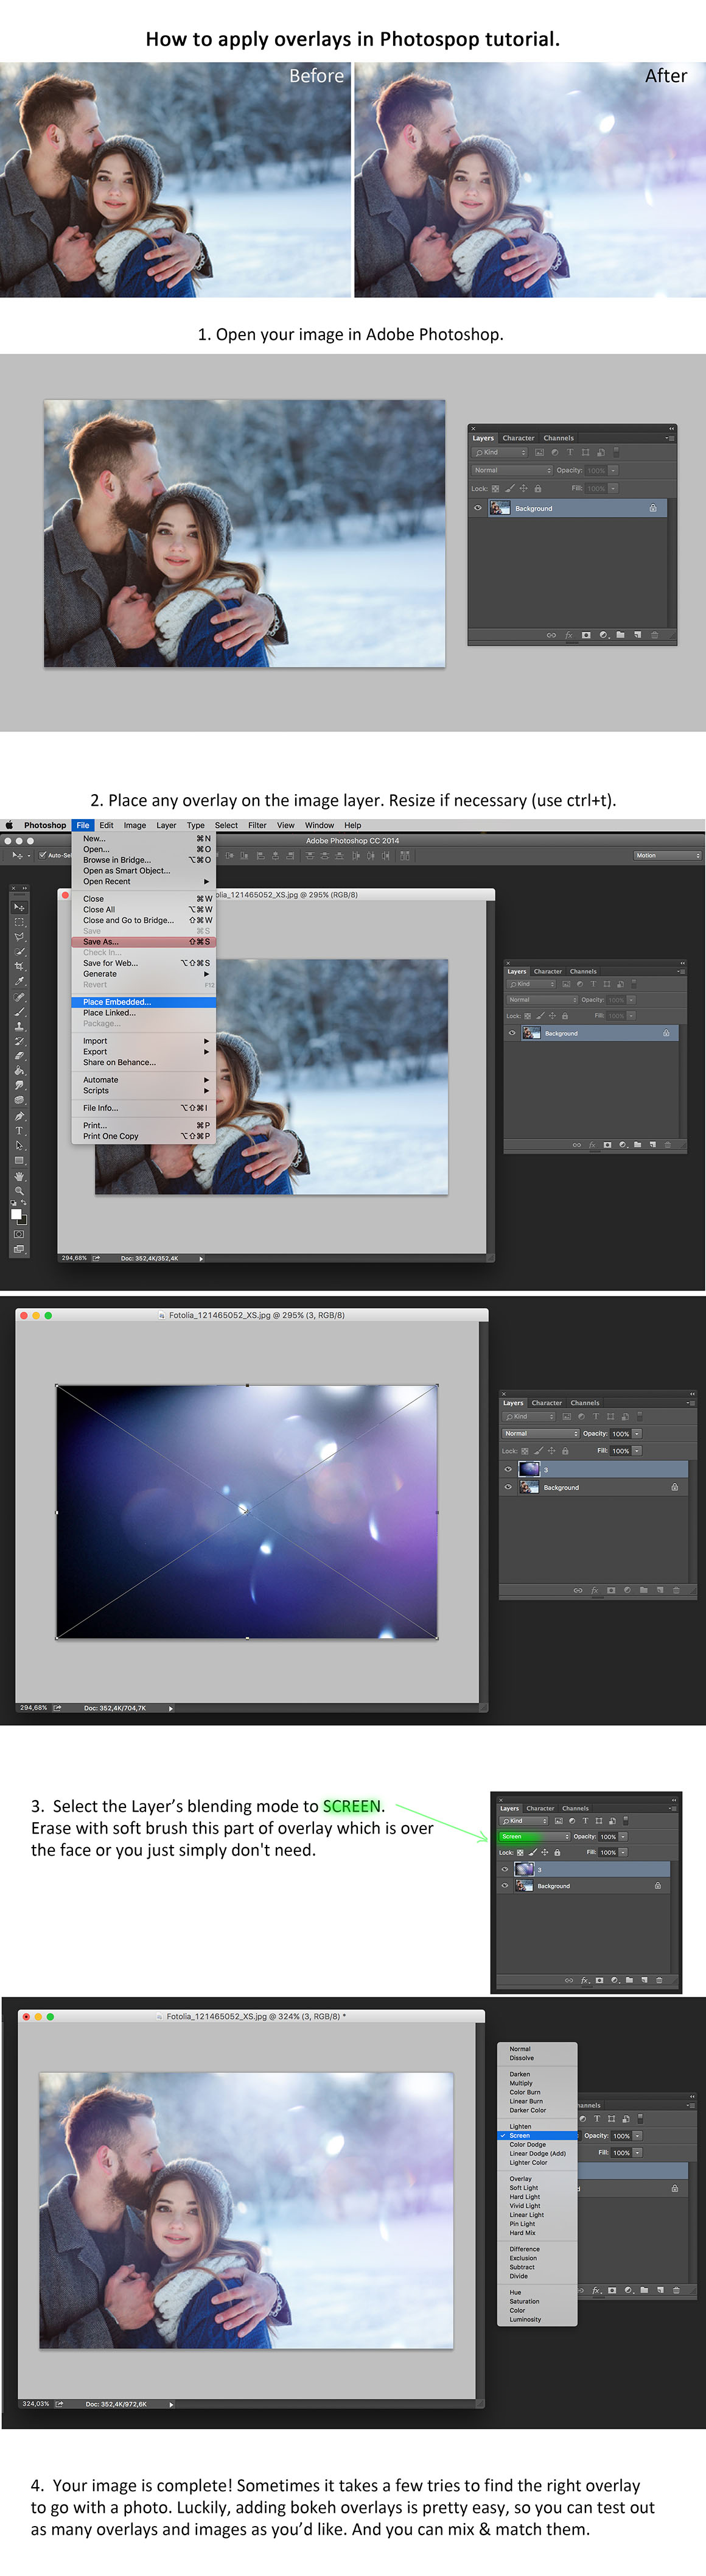The height and width of the screenshot is (2576, 706).
Task: Select the Eraser tool
Action: [18, 1056]
